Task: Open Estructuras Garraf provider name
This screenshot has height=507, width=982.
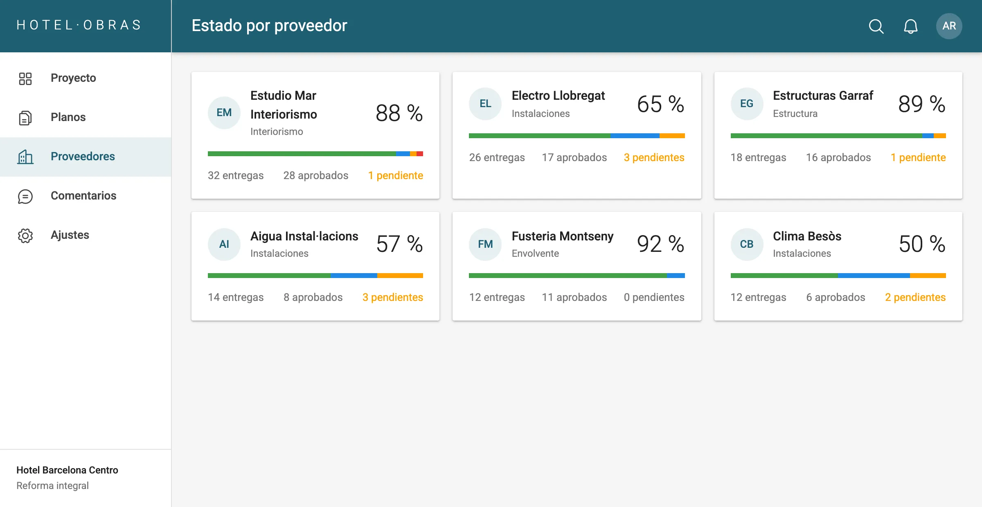Action: pyautogui.click(x=823, y=95)
